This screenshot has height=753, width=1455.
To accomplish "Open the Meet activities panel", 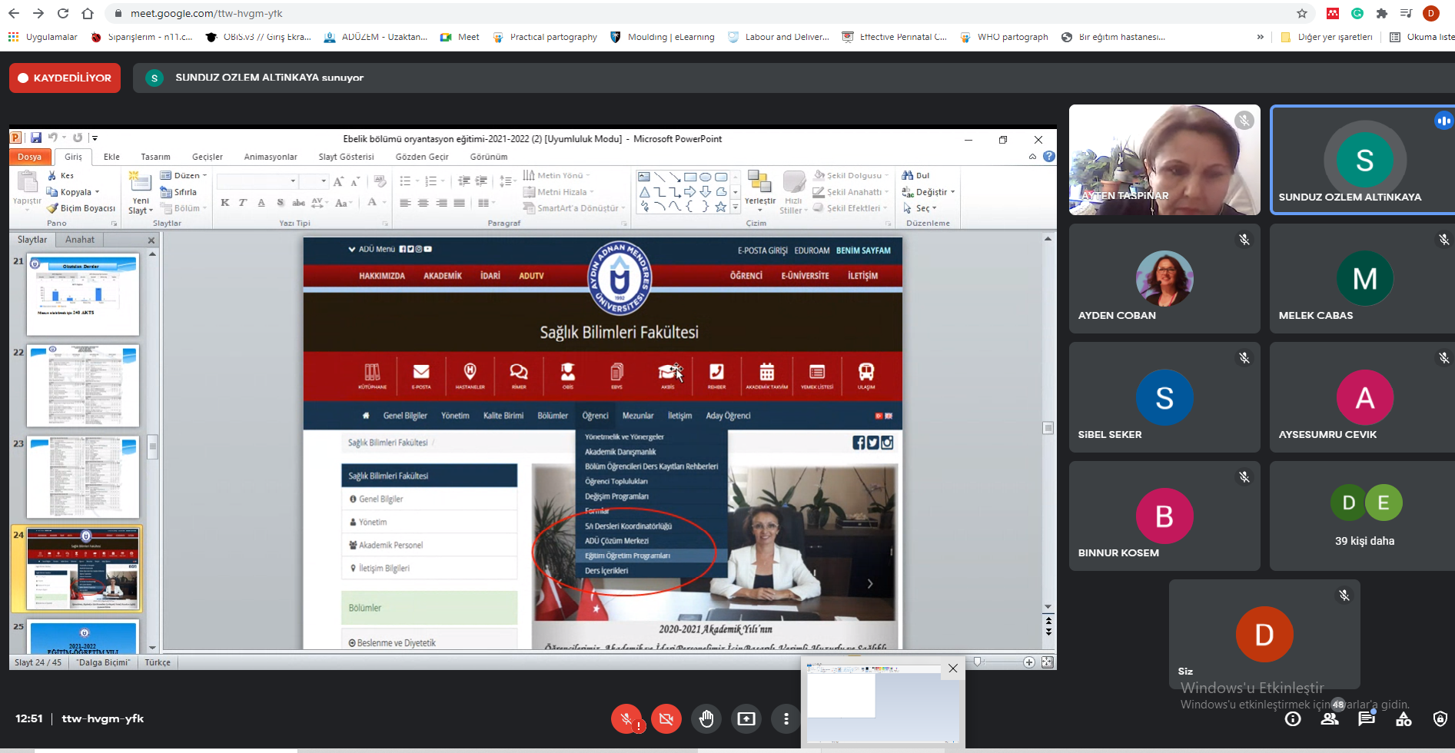I will tap(1404, 719).
